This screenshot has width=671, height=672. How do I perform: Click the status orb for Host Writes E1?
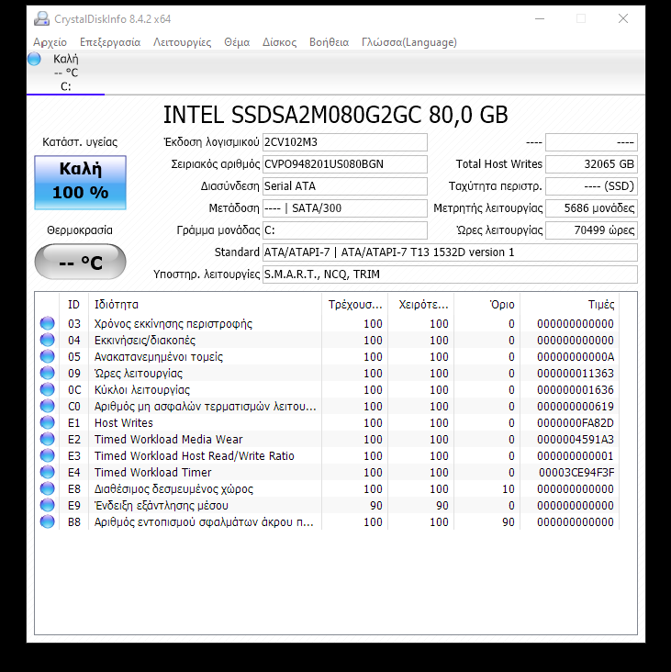tap(48, 422)
